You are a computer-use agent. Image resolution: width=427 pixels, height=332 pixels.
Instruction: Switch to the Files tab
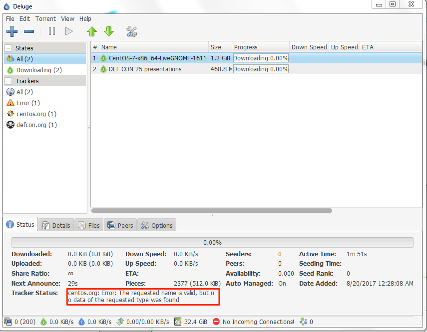[x=89, y=225]
